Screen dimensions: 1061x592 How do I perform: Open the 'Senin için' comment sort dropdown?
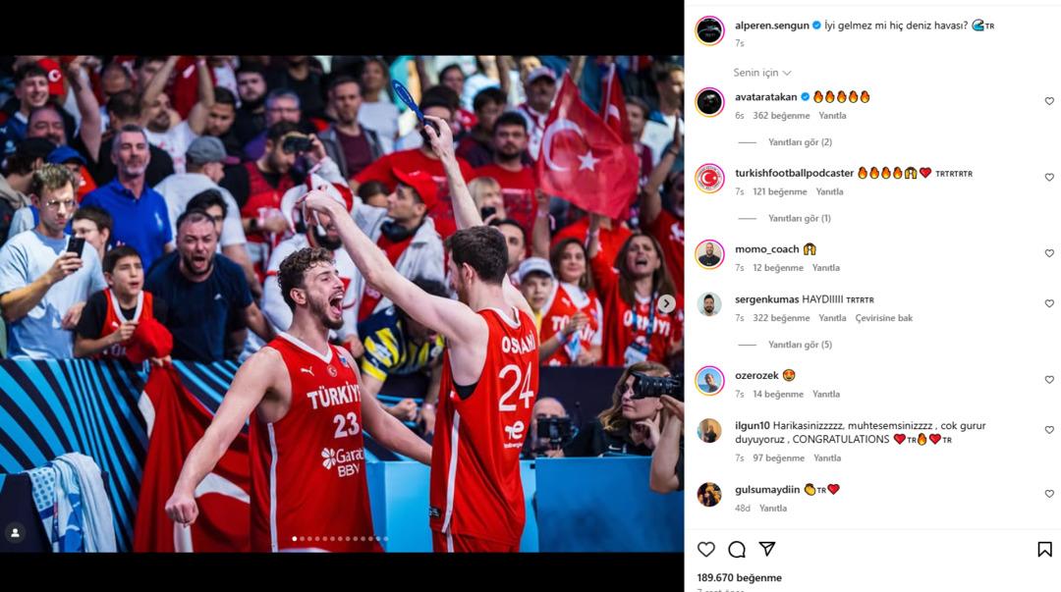click(x=762, y=73)
